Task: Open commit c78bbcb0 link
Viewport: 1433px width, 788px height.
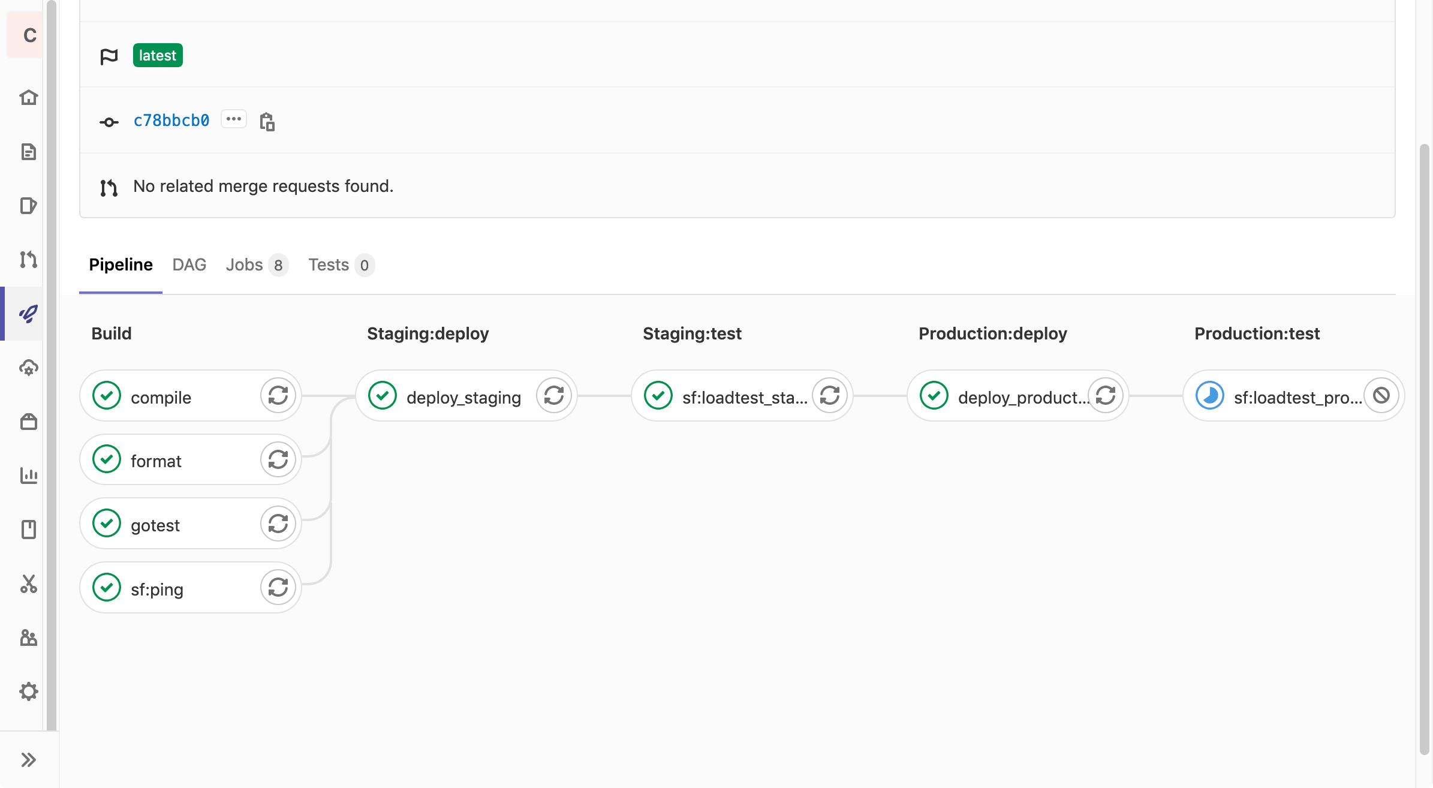Action: coord(171,121)
